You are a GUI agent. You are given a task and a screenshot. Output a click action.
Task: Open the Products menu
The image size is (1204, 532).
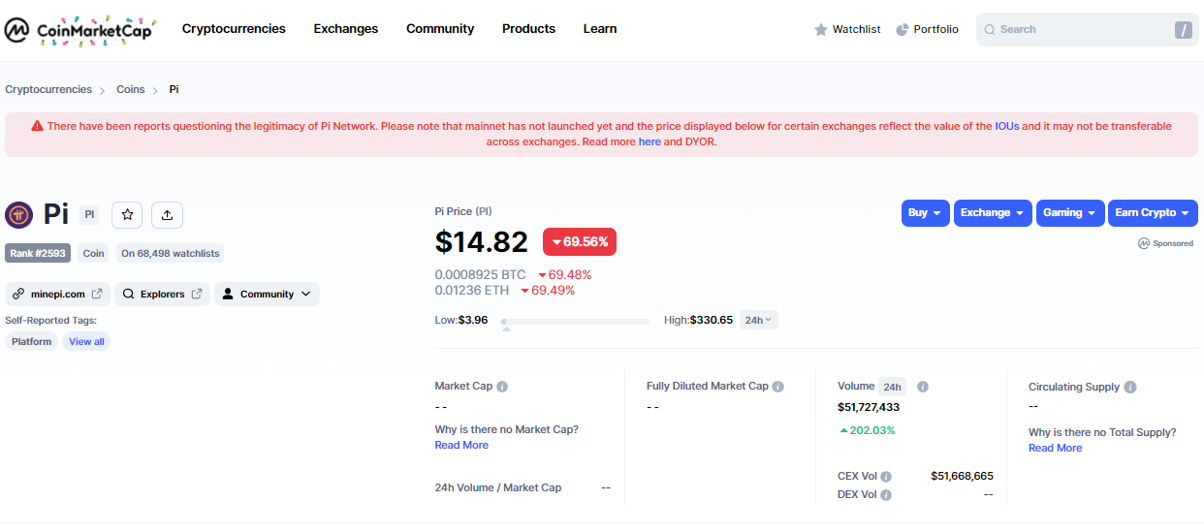click(528, 29)
